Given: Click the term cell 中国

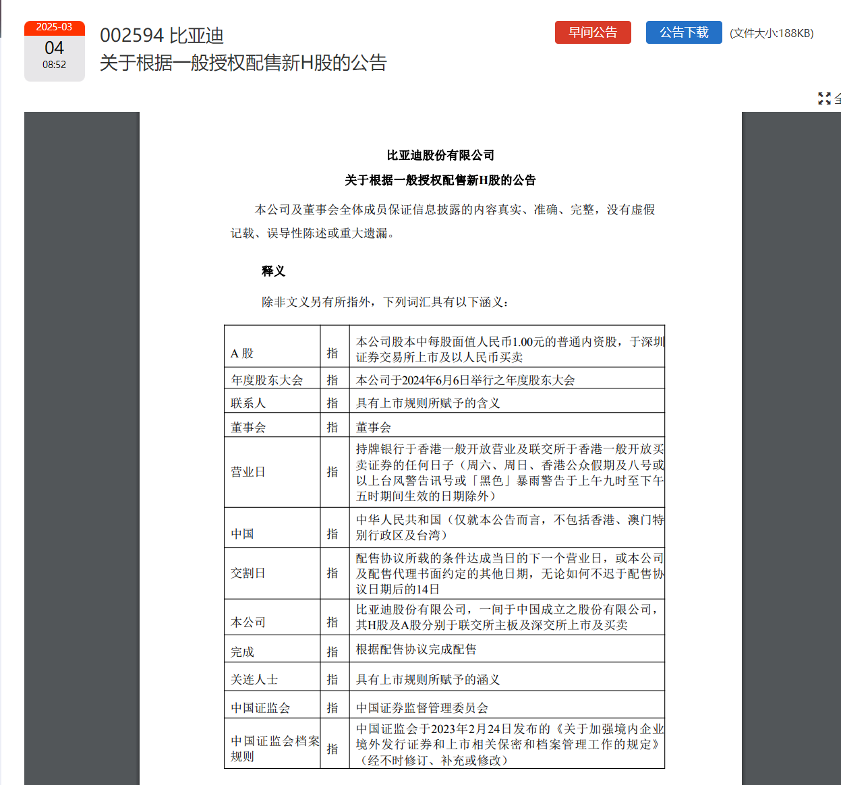Looking at the screenshot, I should coord(272,527).
